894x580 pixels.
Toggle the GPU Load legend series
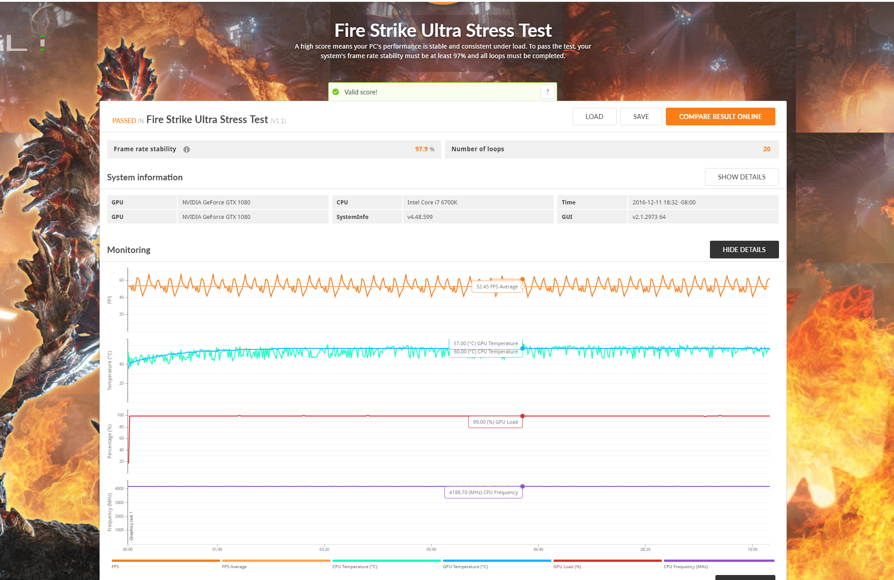pos(607,564)
